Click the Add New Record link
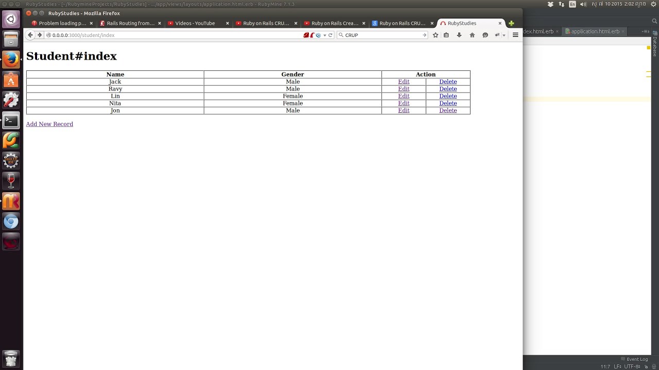This screenshot has height=370, width=659. point(49,124)
